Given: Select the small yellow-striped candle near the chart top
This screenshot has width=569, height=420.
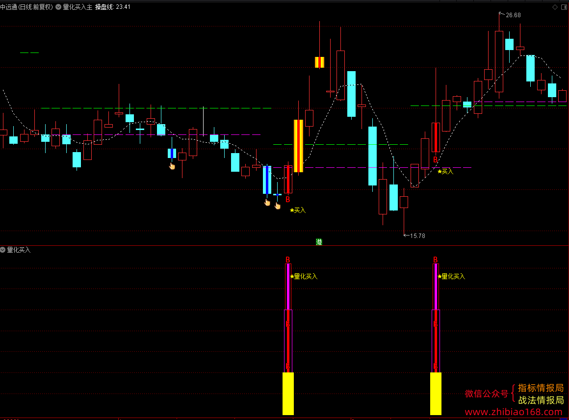Looking at the screenshot, I should point(319,62).
